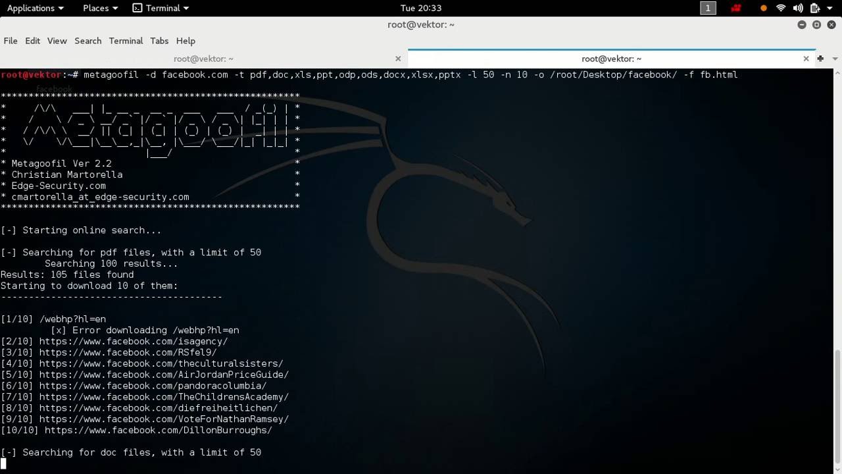Open the Applications menu

[x=35, y=8]
